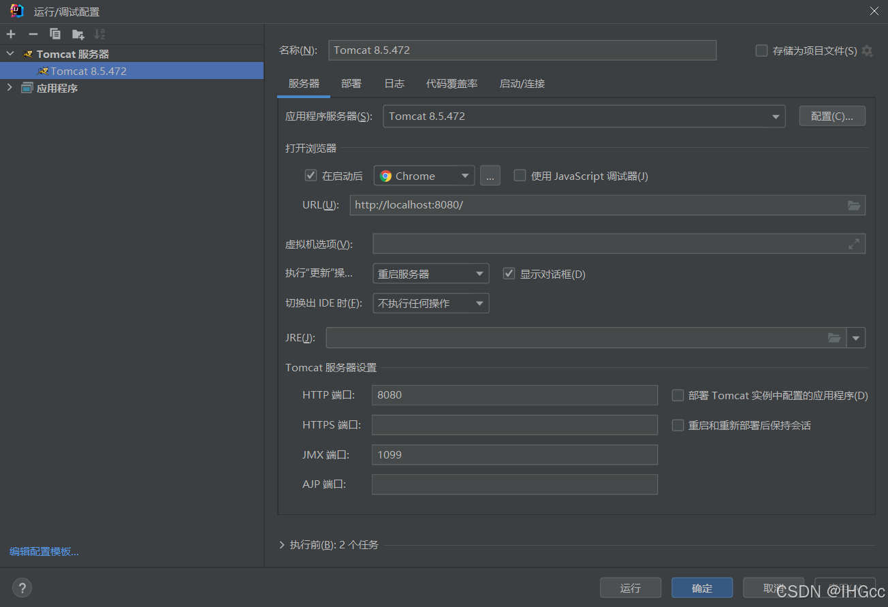Screen dimensions: 888x607
Task: Expand the 应用程序 tree node
Action: [10, 88]
